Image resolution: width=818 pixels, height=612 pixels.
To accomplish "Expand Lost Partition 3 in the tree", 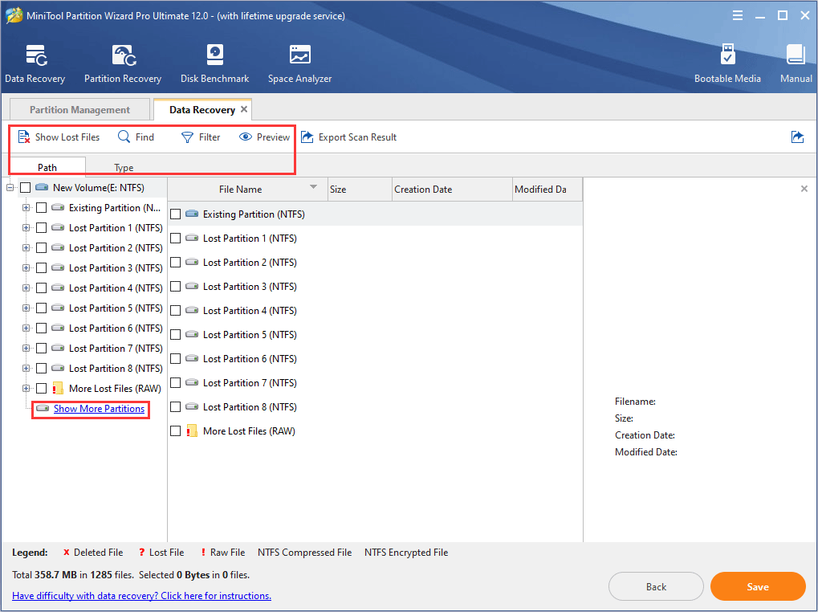I will pos(26,267).
